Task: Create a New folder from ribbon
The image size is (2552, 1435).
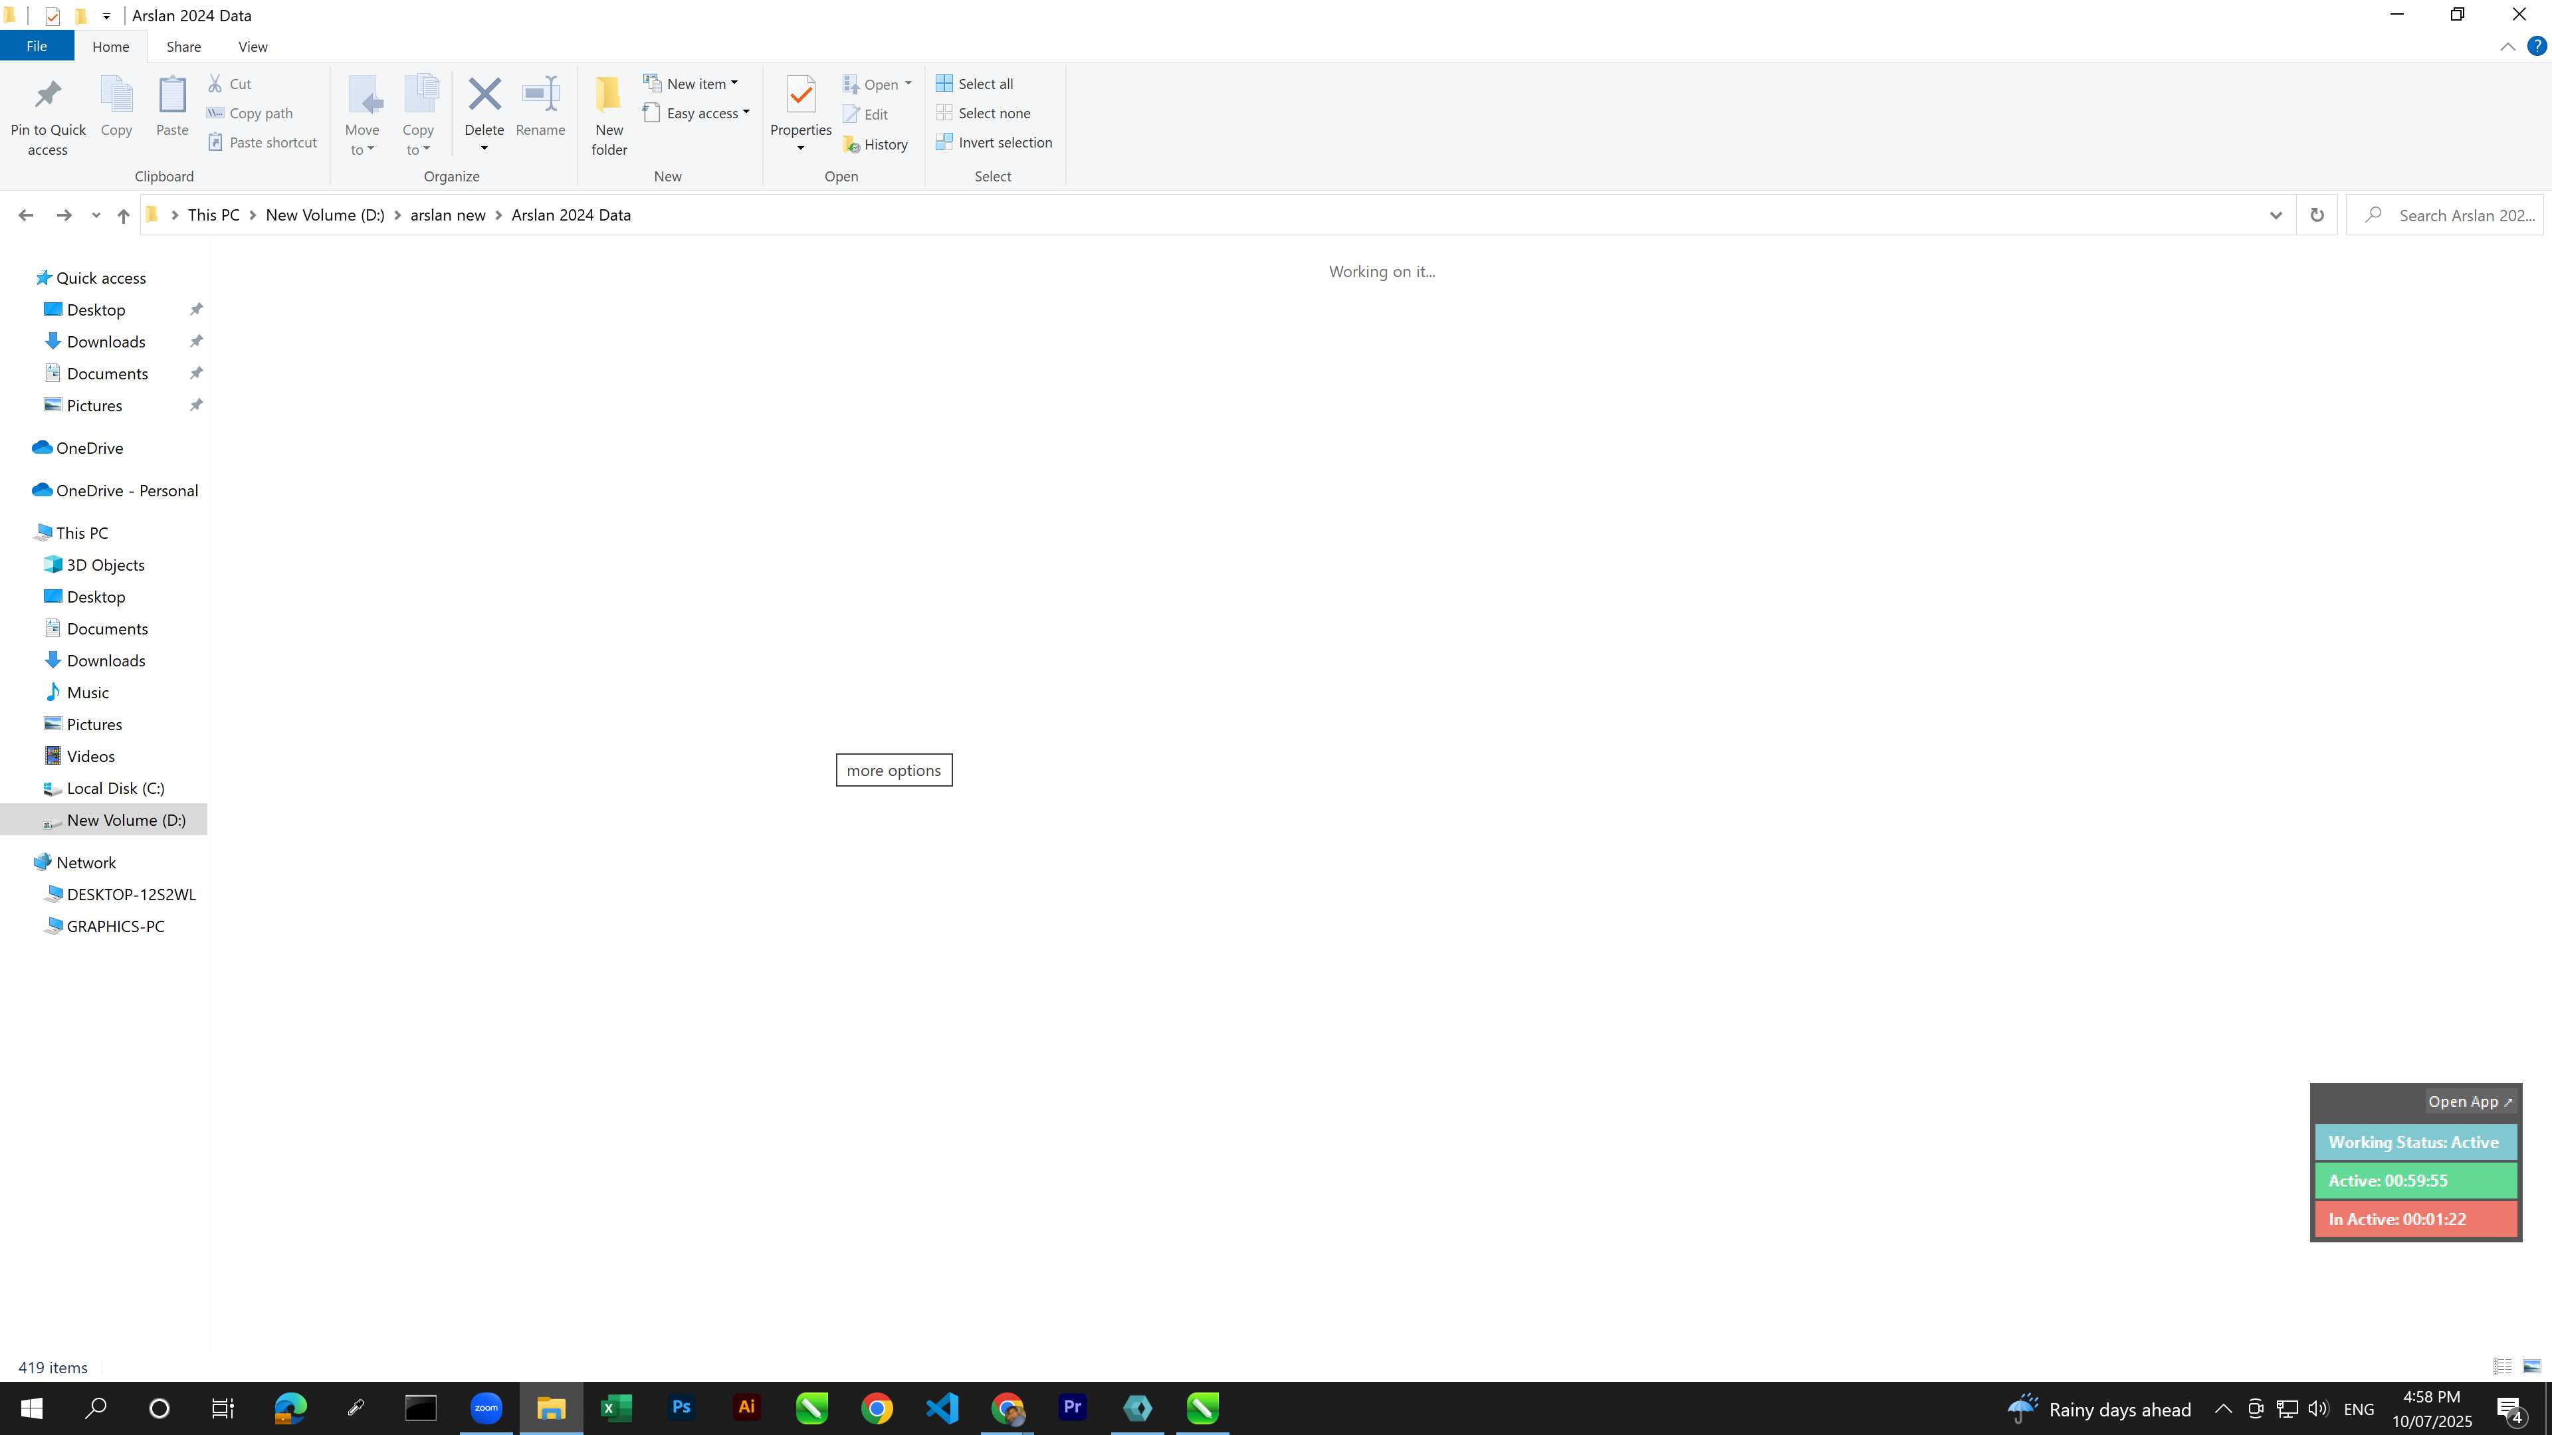Action: tap(608, 115)
